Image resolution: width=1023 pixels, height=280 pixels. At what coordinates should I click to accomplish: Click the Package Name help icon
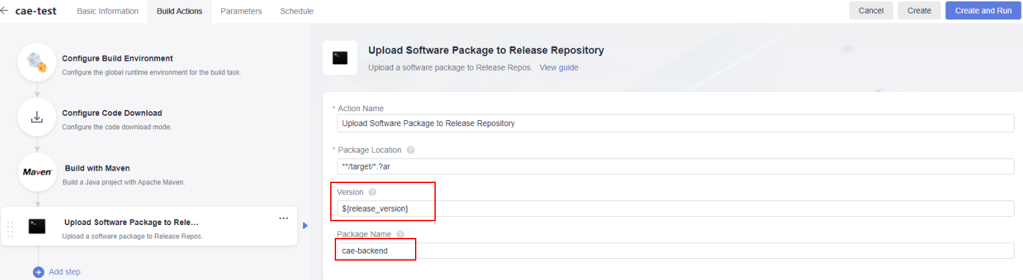click(x=400, y=234)
